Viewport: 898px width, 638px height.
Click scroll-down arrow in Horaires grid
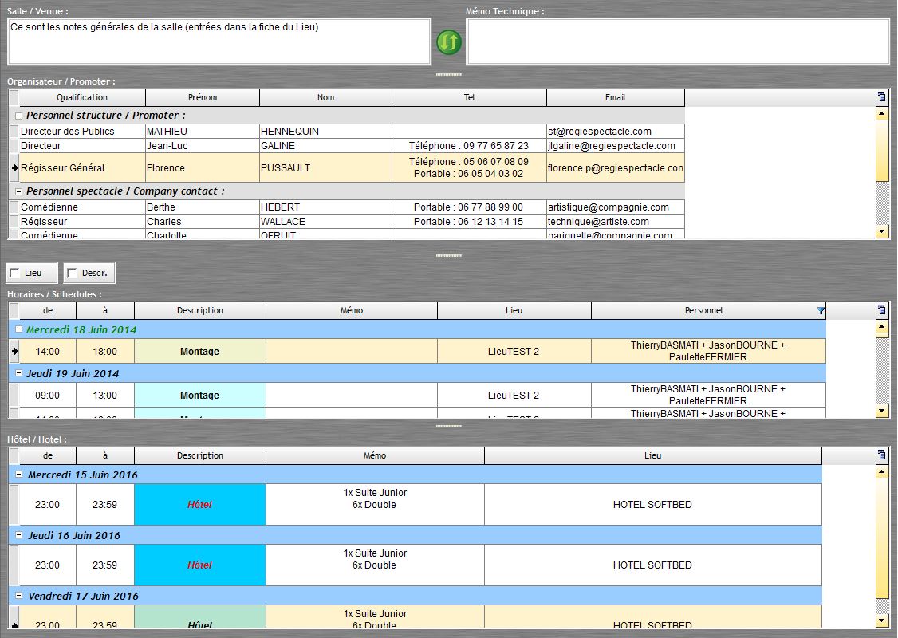[x=881, y=412]
